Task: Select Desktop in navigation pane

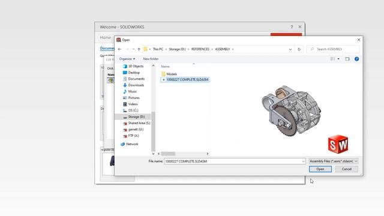Action: pos(131,73)
